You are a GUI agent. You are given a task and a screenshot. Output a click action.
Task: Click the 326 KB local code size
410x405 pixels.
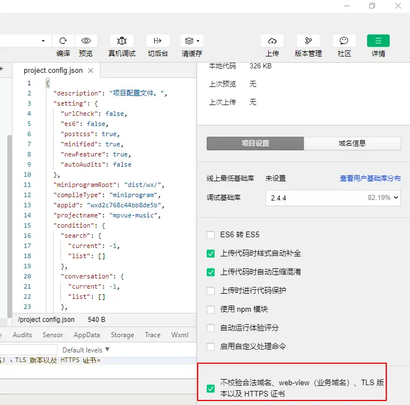tap(260, 66)
